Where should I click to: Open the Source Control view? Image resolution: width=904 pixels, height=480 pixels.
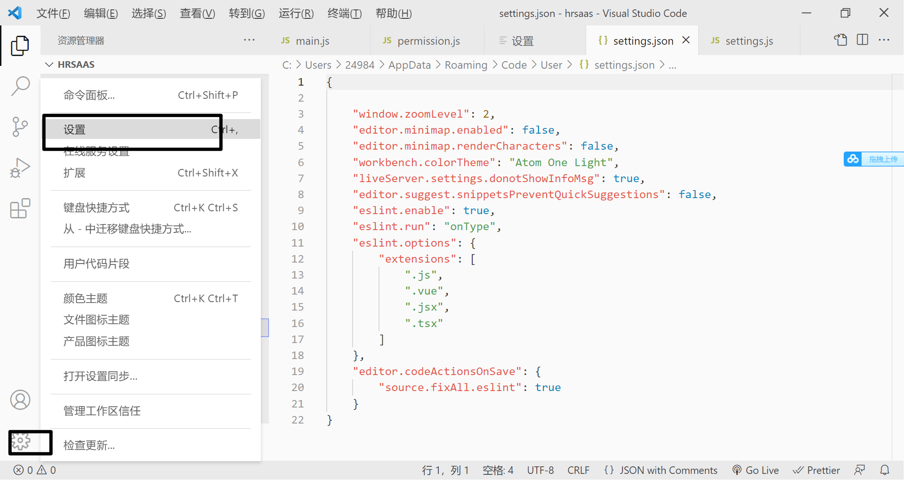tap(20, 127)
